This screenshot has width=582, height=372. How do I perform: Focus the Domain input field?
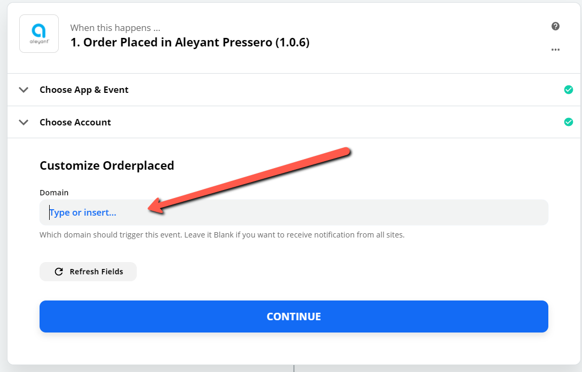point(293,212)
